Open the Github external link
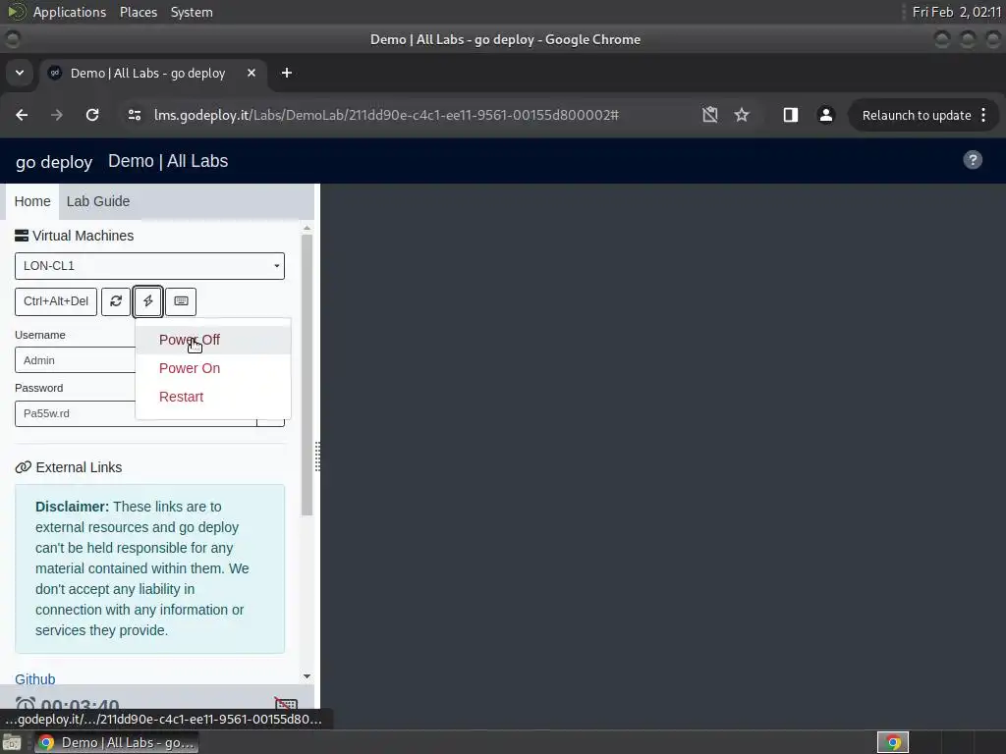The height and width of the screenshot is (754, 1006). point(35,679)
